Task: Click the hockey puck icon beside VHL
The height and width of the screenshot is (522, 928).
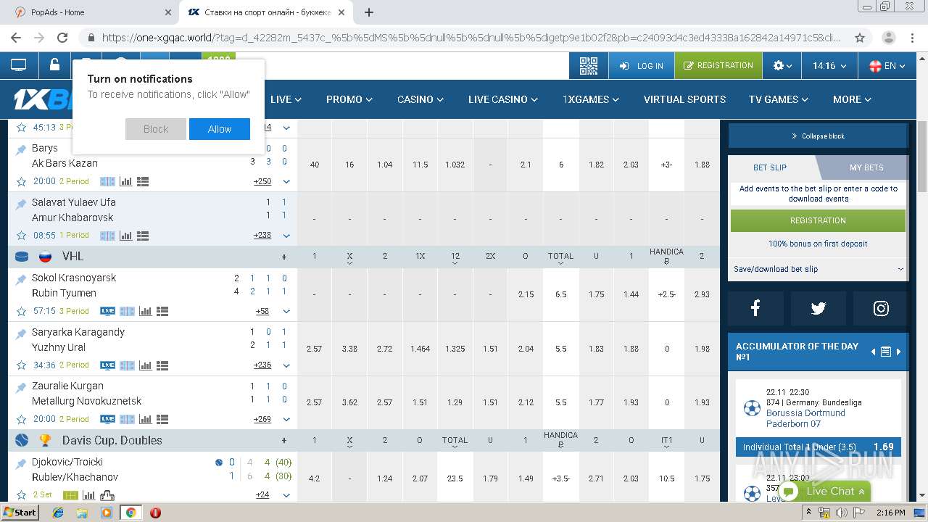Action: tap(22, 257)
